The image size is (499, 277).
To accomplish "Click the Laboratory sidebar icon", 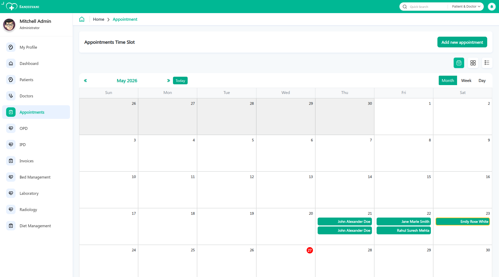I will 11,193.
